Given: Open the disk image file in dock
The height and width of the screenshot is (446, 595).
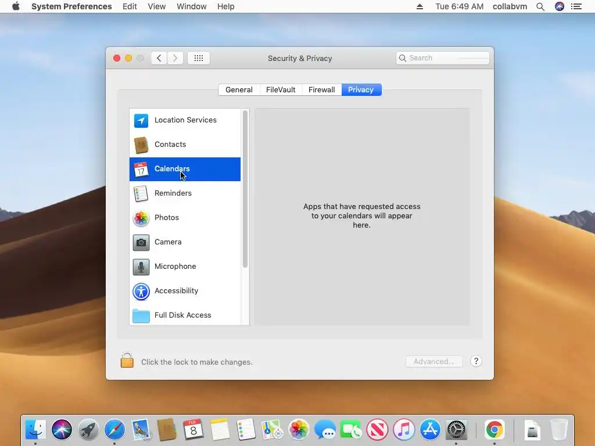Looking at the screenshot, I should coord(532,430).
